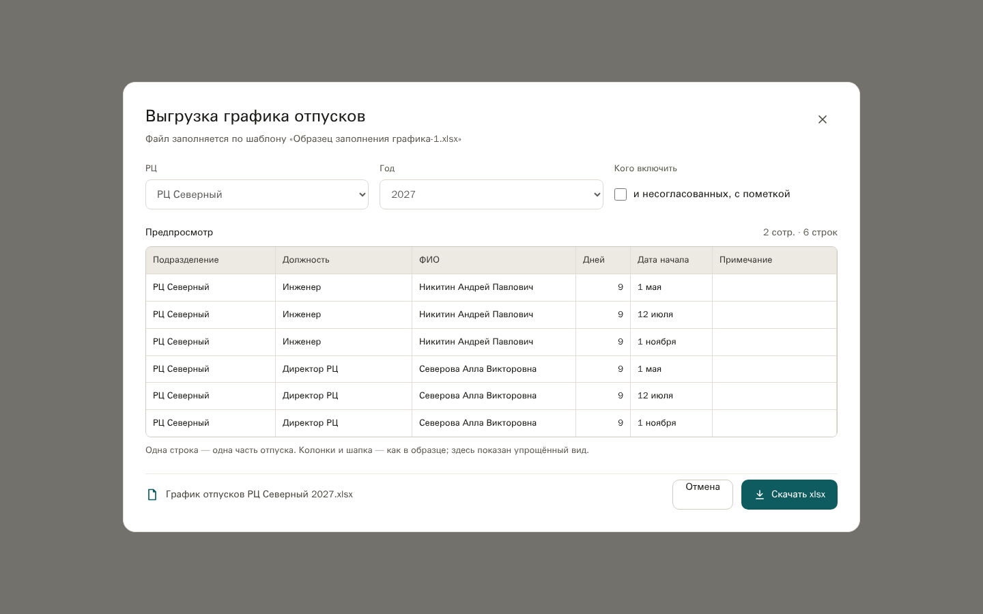Select Никитин's row starting 12 июля

pyautogui.click(x=491, y=315)
